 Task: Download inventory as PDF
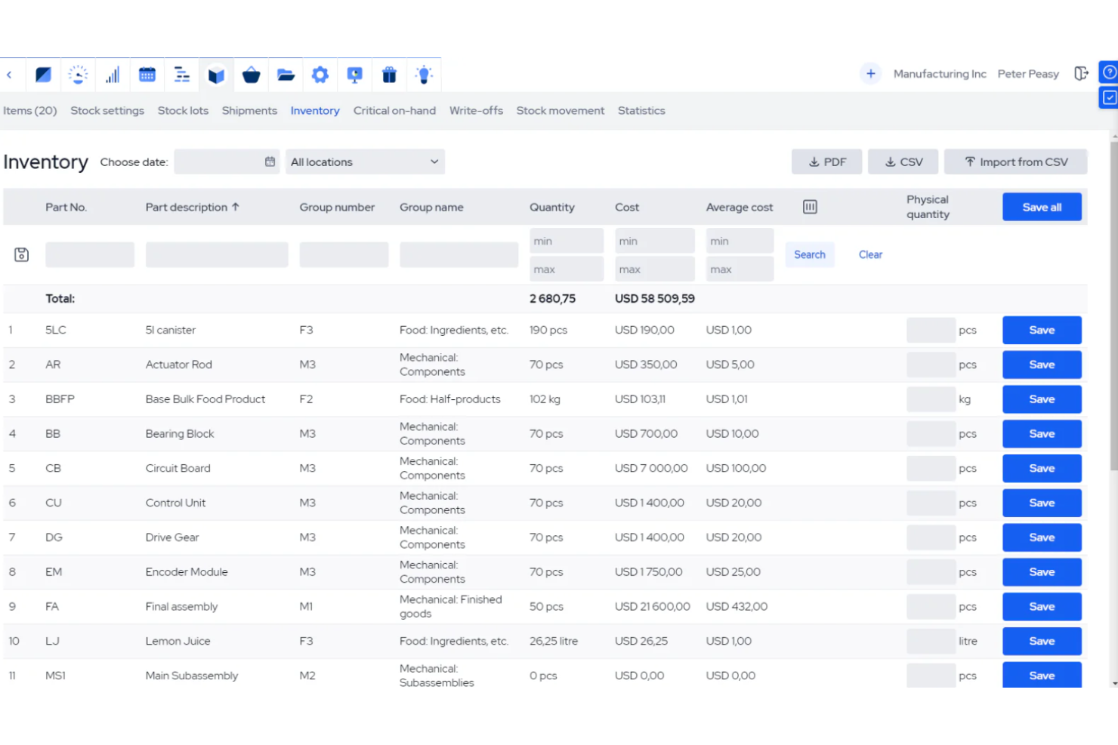coord(826,162)
